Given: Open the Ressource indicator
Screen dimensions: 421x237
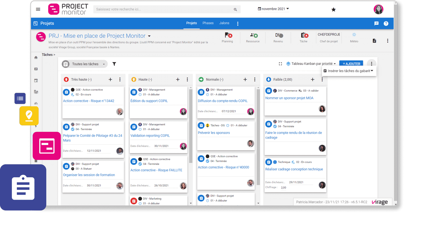Looking at the screenshot, I should [x=253, y=38].
